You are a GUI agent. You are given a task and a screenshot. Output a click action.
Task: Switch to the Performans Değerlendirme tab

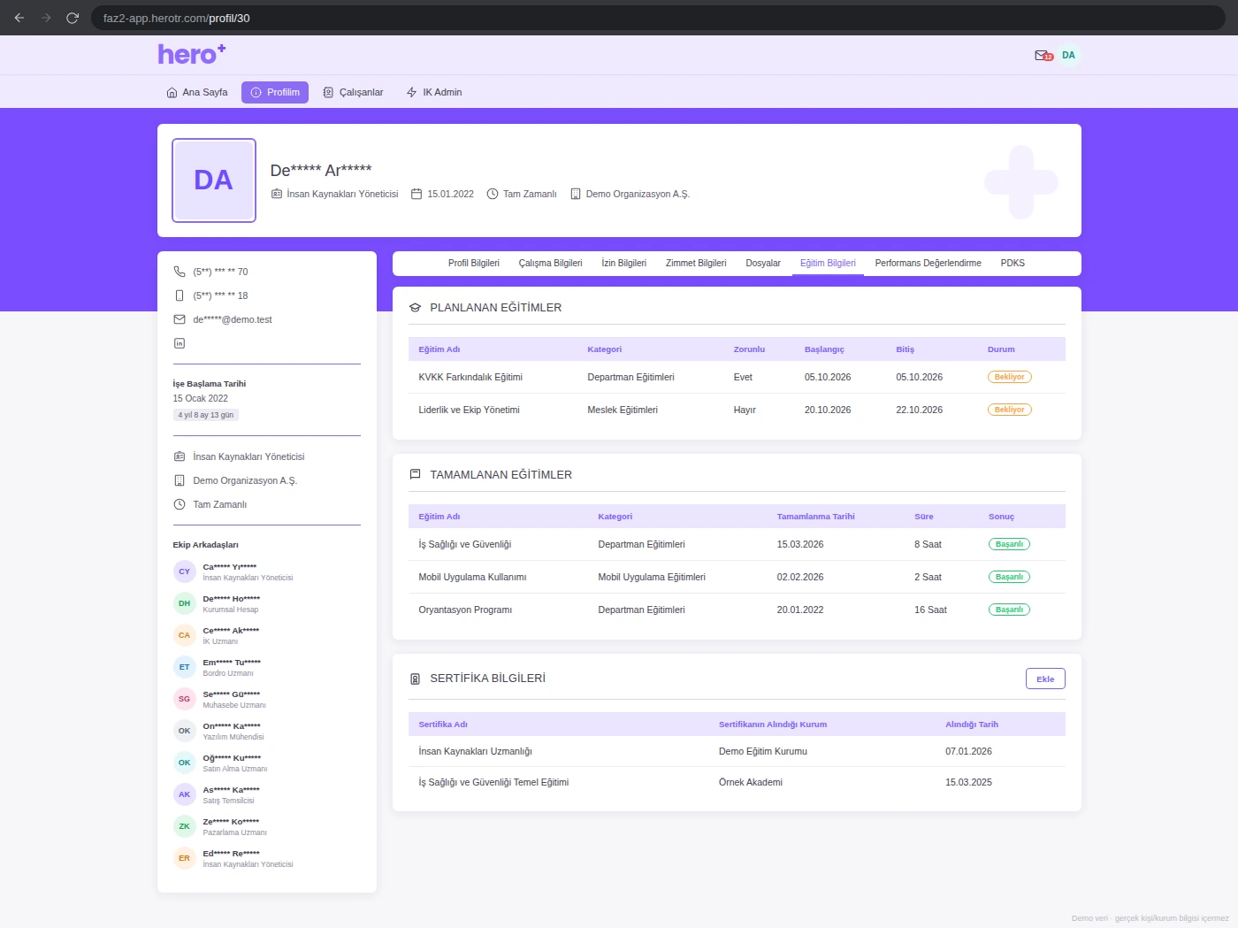928,263
